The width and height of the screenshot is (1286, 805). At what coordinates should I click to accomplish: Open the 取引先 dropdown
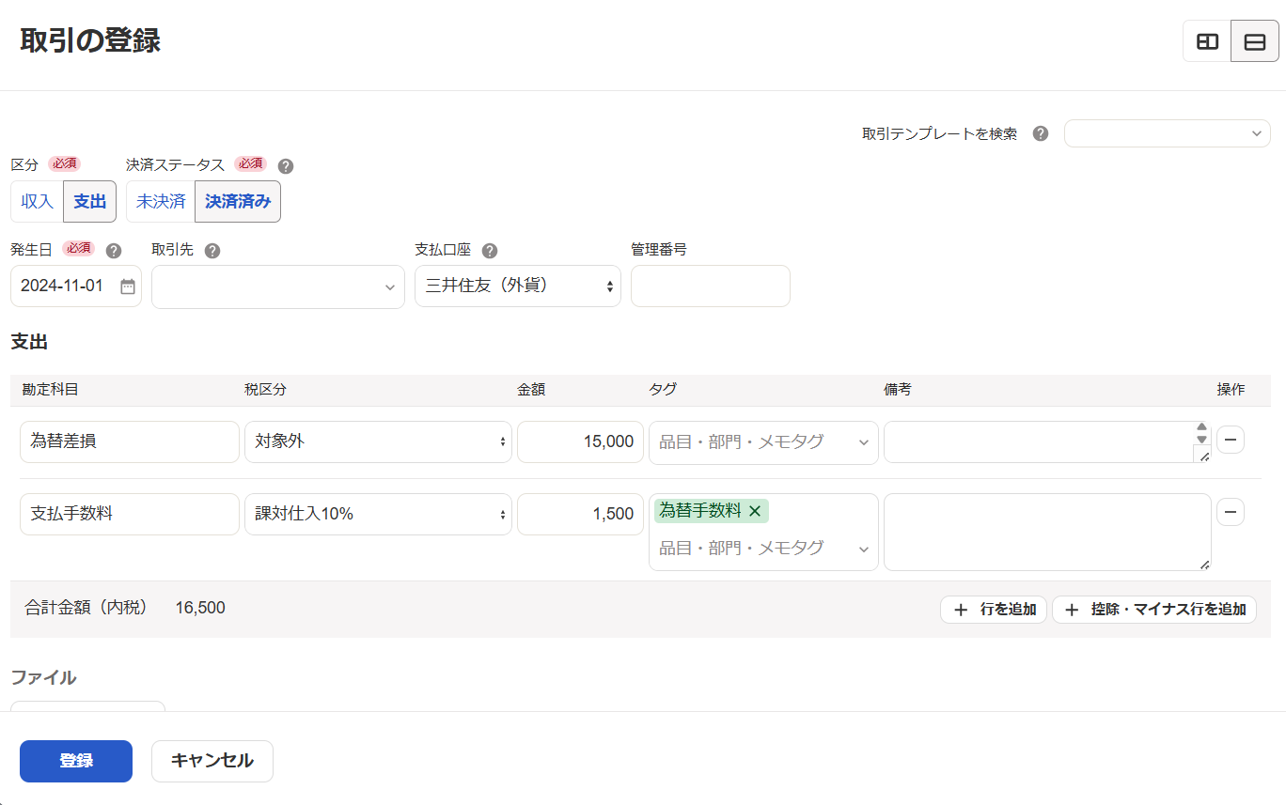point(278,286)
